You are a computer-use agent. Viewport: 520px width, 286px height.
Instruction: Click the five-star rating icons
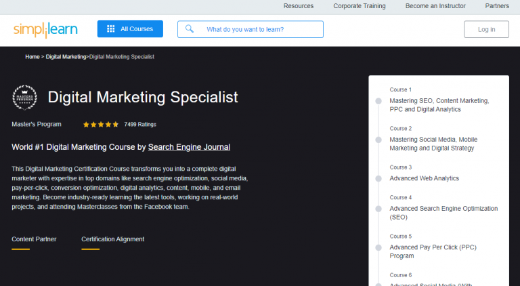[x=100, y=125]
